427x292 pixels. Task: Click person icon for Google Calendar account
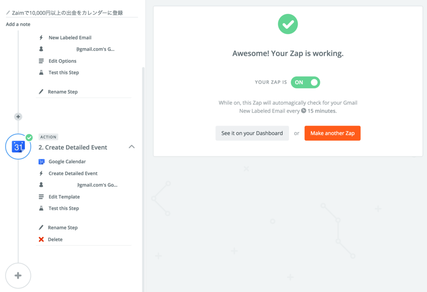point(41,185)
